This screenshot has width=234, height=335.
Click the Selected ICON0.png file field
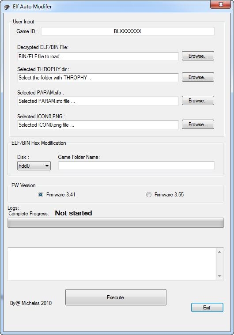coord(98,125)
